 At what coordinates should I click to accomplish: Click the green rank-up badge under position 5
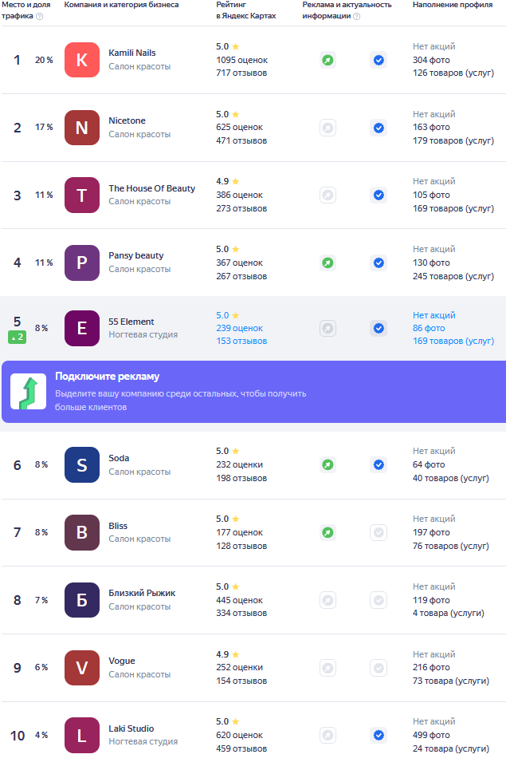pos(18,338)
